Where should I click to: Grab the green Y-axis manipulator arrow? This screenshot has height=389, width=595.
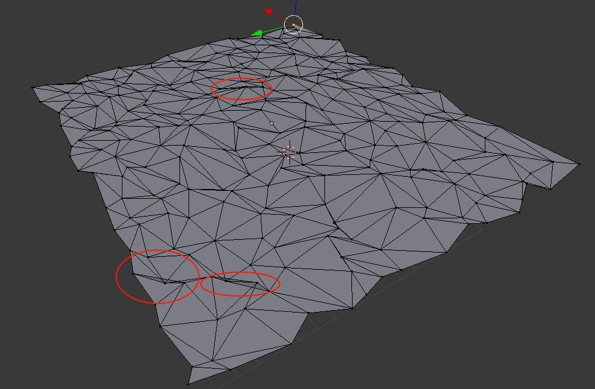[257, 34]
